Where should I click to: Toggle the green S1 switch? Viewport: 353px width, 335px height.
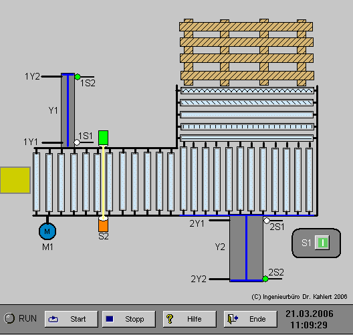tap(322, 243)
